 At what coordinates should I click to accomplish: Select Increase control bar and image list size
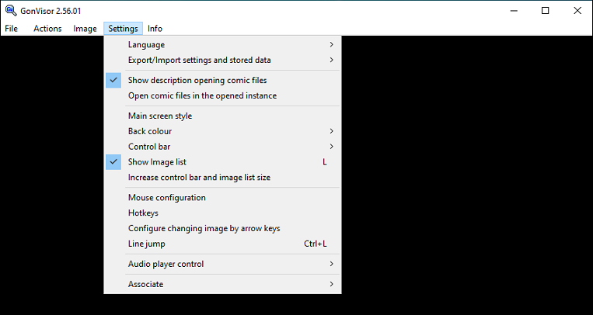tap(222, 178)
